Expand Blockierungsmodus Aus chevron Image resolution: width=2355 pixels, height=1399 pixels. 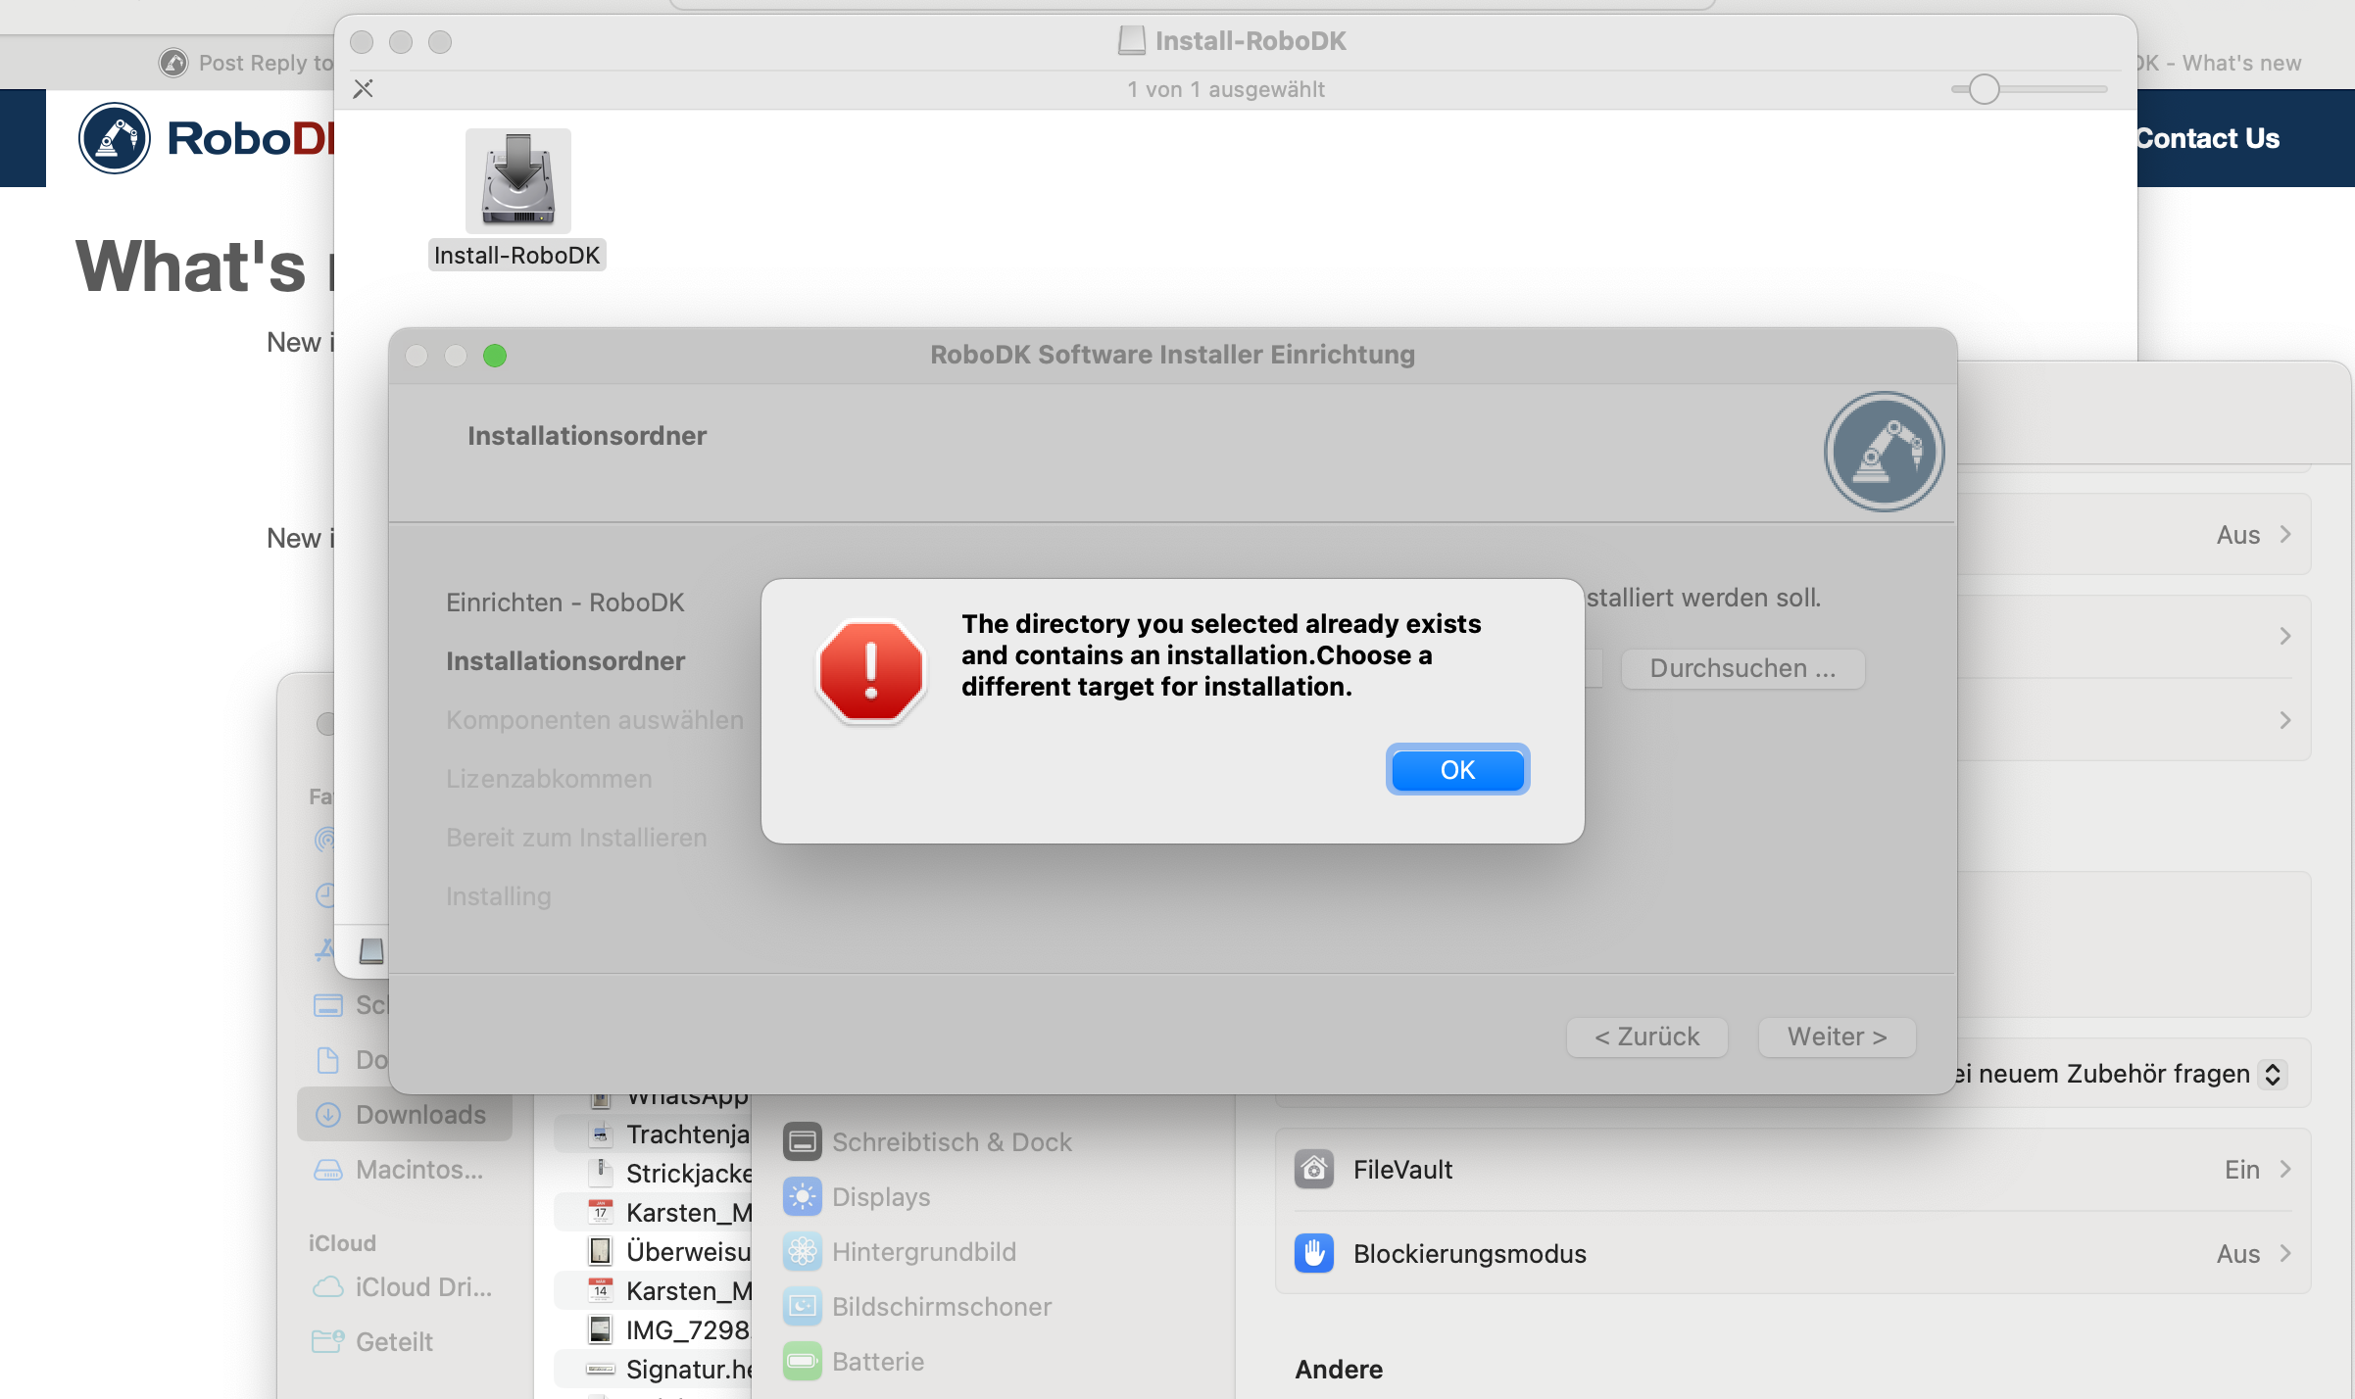click(2285, 1253)
